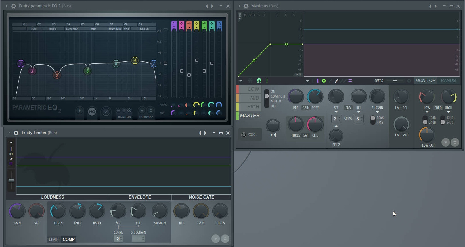Select the LOW band tab in Maximus
The width and height of the screenshot is (465, 247).
pyautogui.click(x=249, y=89)
